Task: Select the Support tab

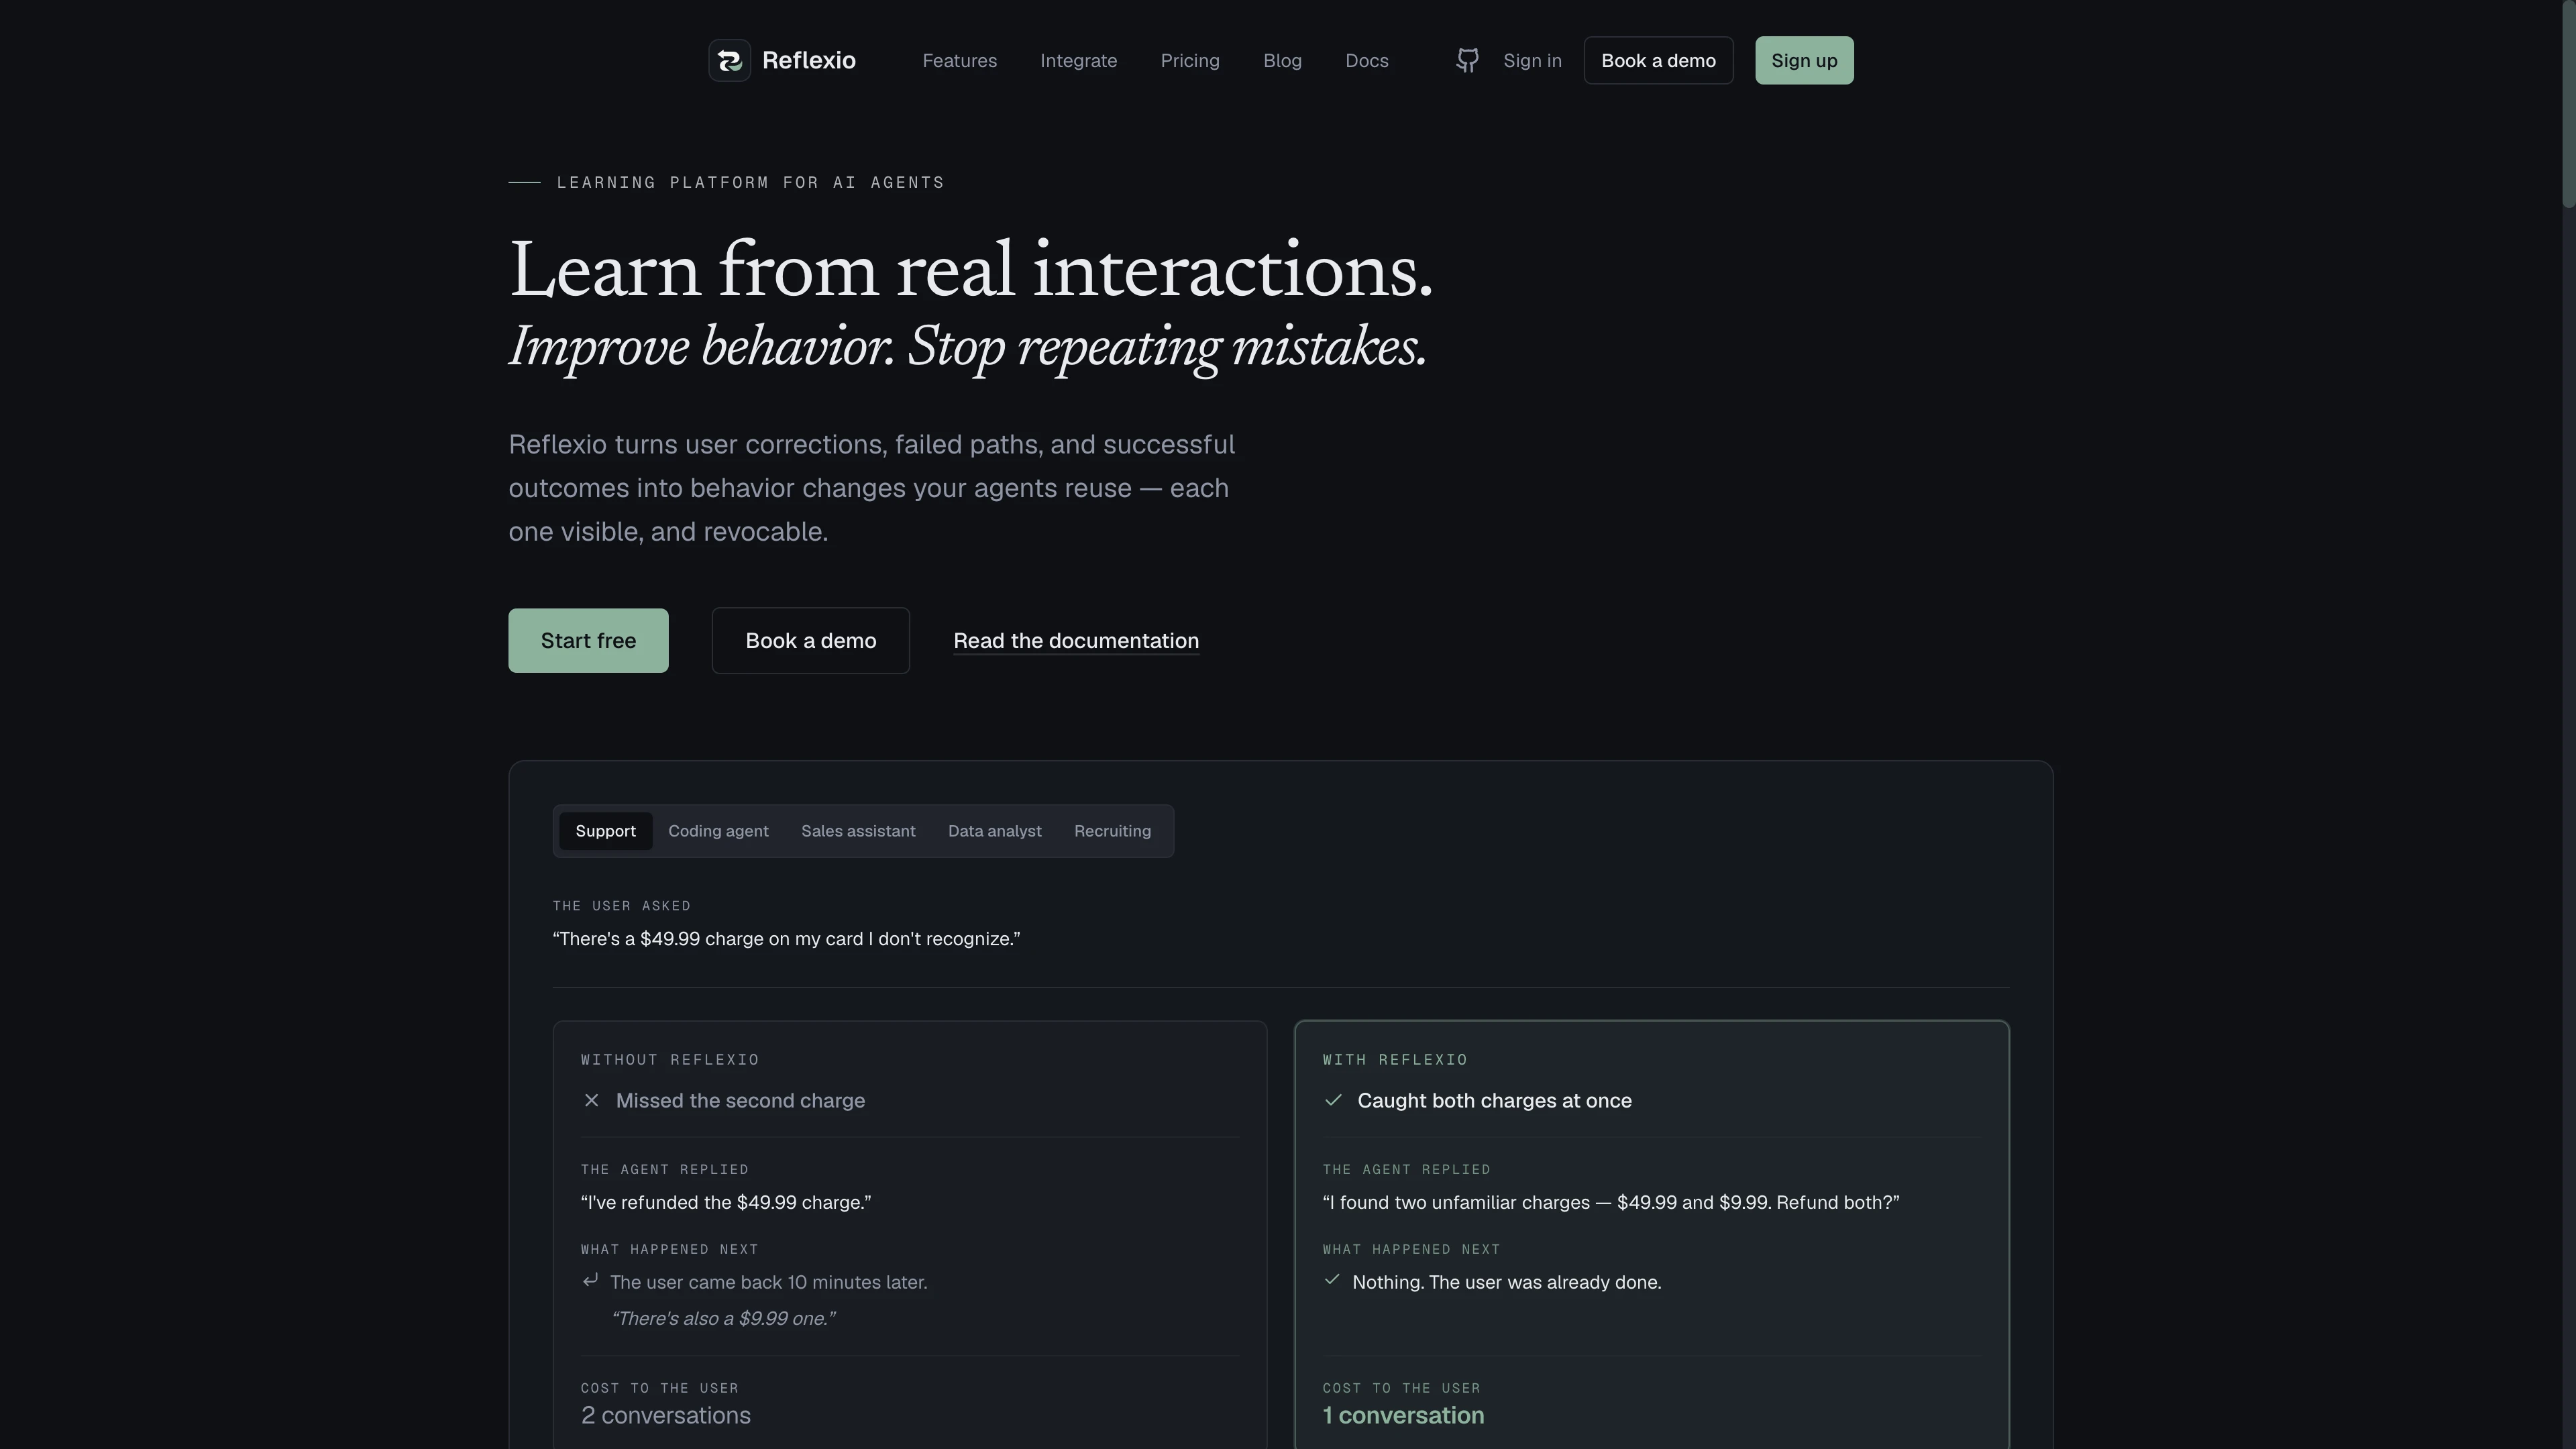Action: click(x=606, y=831)
